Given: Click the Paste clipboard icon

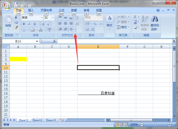Looking at the screenshot, I should coord(8,19).
